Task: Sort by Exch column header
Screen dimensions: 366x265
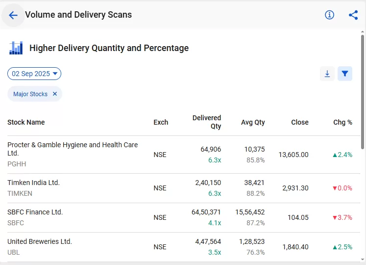Action: (x=161, y=122)
